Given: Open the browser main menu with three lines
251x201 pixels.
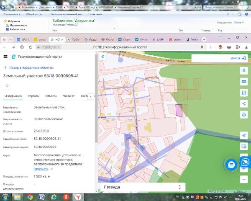Looking at the screenshot, I should click(x=220, y=37).
